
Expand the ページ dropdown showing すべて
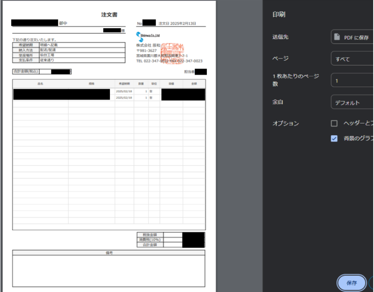tap(352, 59)
